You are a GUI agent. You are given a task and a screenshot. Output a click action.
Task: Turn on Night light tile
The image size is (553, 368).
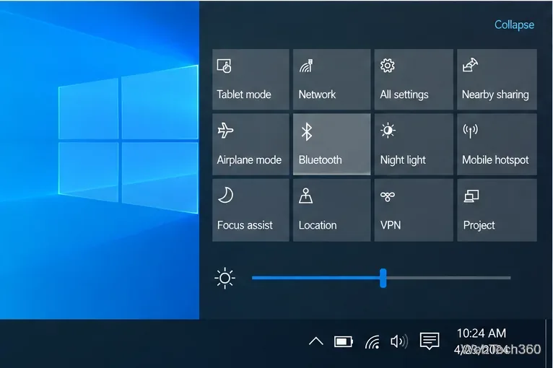tap(414, 144)
